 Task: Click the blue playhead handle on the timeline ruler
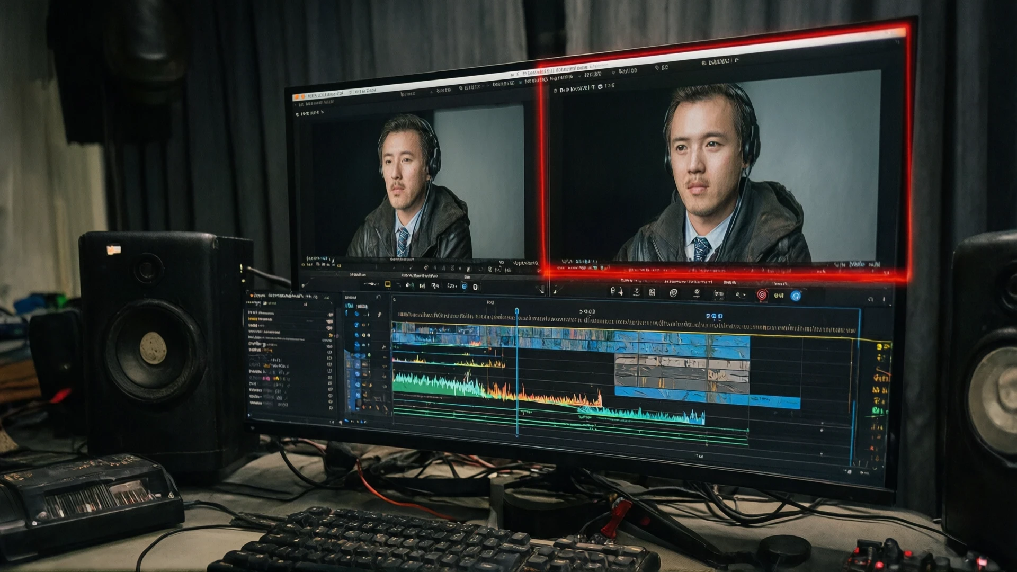(516, 311)
